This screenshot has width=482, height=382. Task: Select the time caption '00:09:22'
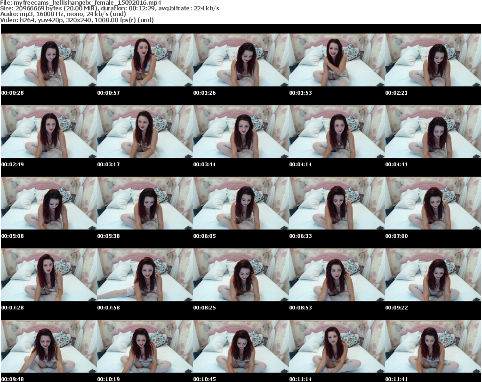[x=396, y=308]
